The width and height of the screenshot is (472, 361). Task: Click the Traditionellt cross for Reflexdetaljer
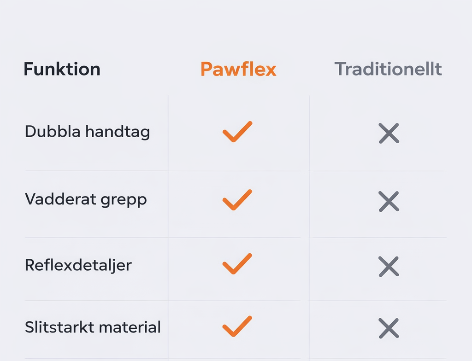tap(389, 266)
